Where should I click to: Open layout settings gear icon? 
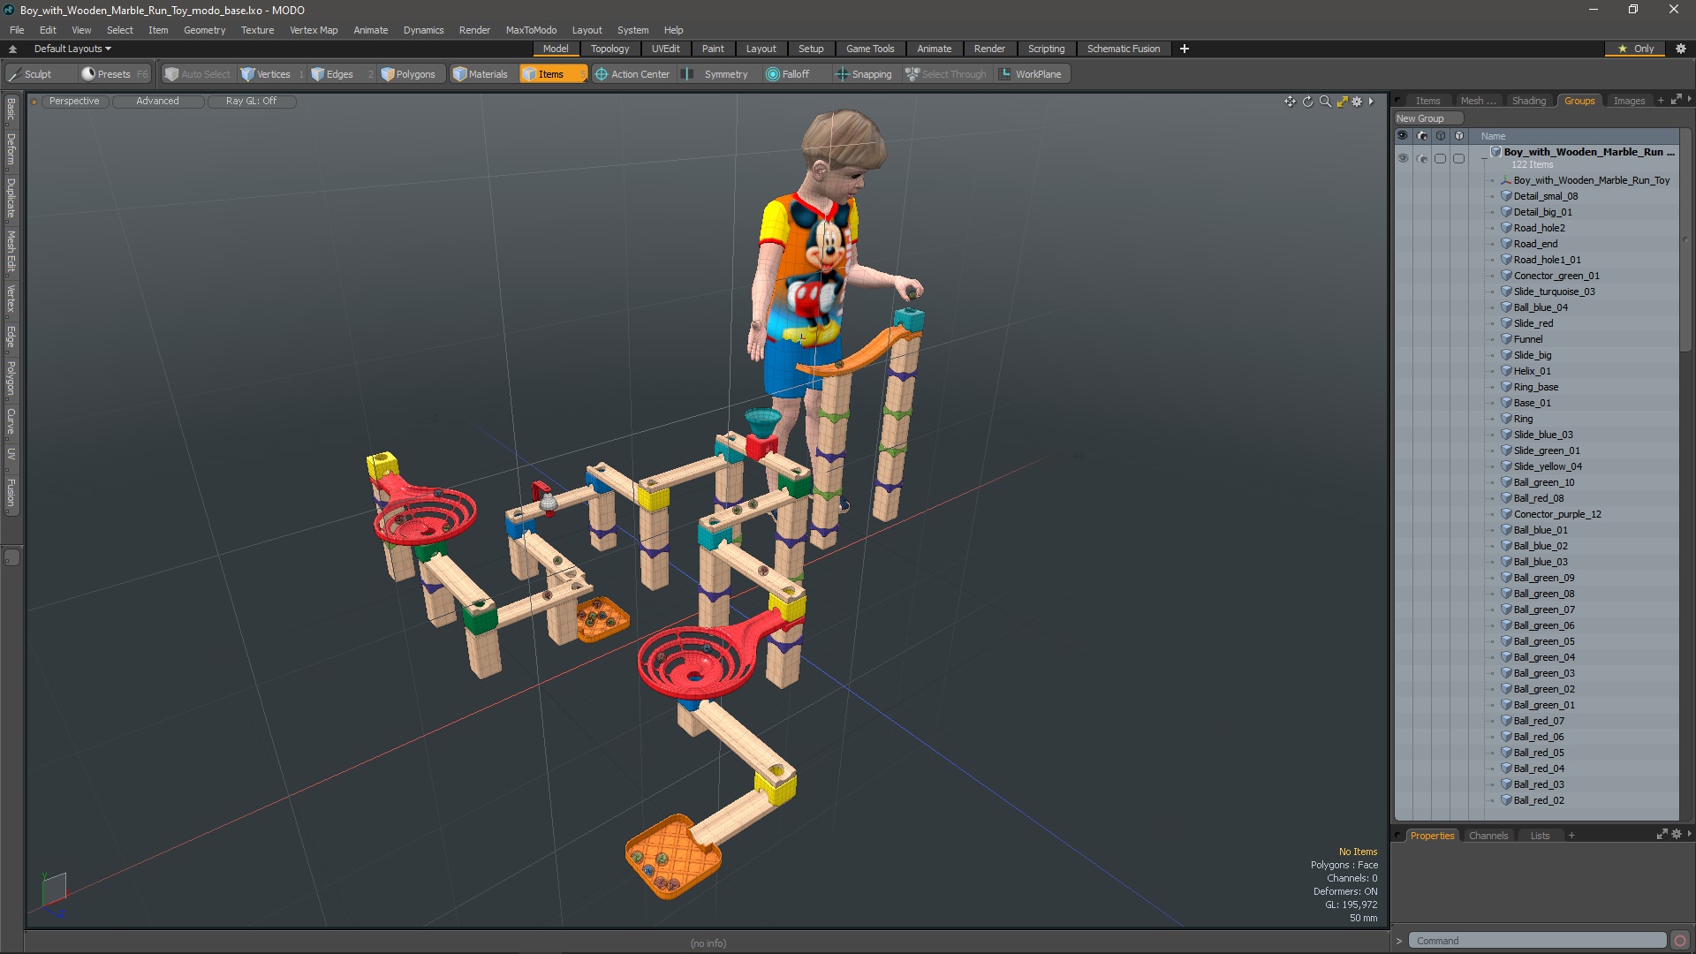click(1680, 49)
